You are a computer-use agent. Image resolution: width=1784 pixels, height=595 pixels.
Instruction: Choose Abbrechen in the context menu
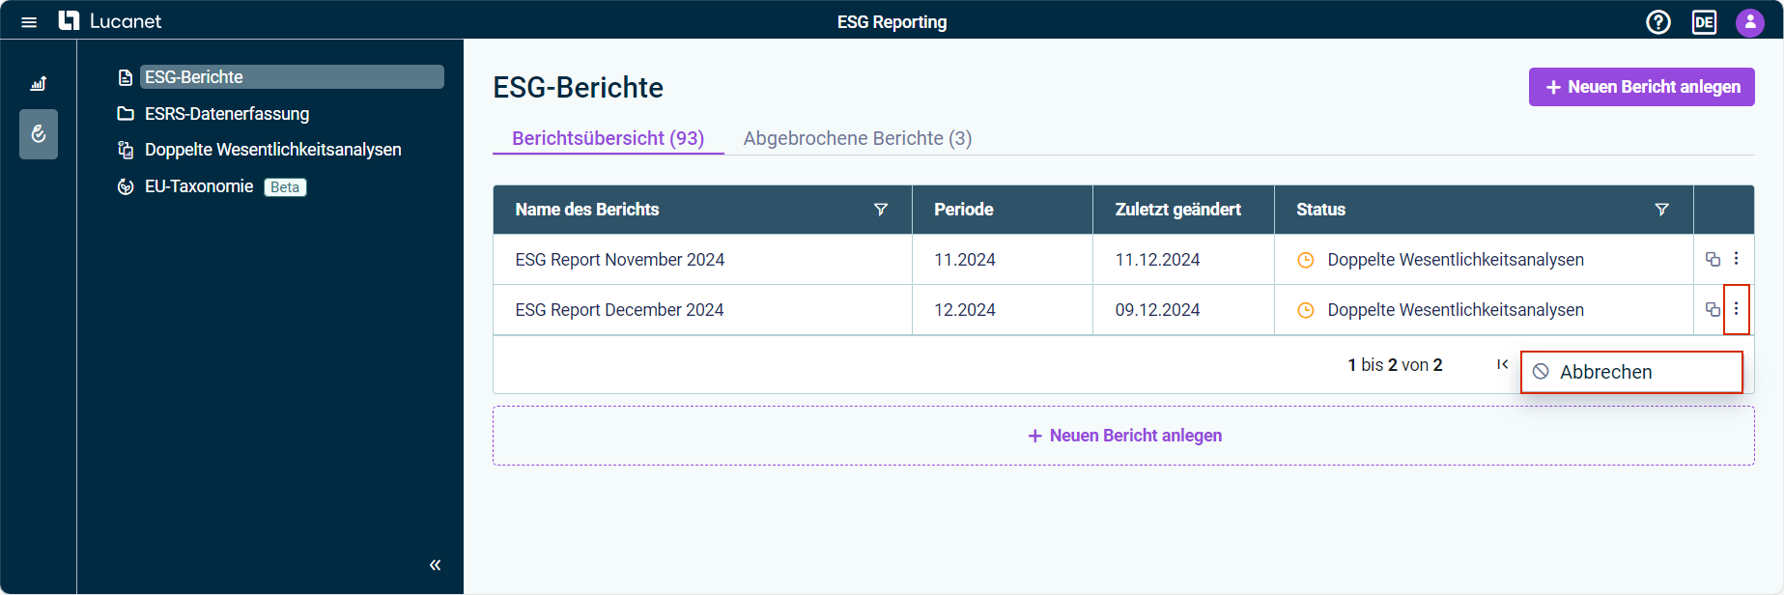click(x=1631, y=372)
